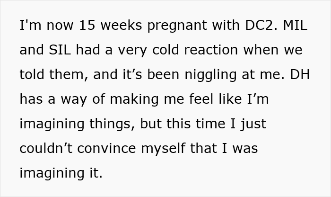Click the word 'cold' in the second line
Viewport: 331px width, 197px height.
[x=165, y=50]
